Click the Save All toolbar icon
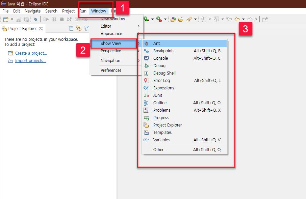306x199 pixels. click(26, 19)
